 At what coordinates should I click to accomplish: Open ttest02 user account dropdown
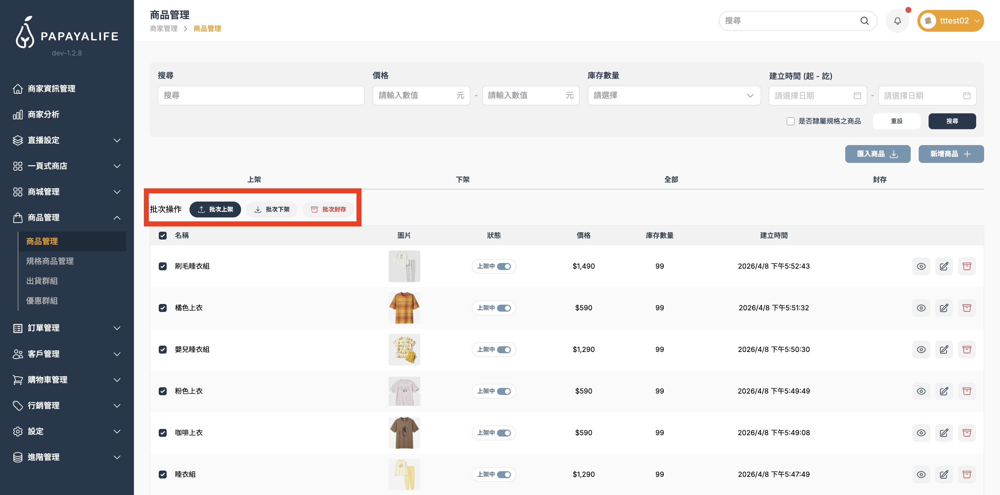(x=950, y=21)
